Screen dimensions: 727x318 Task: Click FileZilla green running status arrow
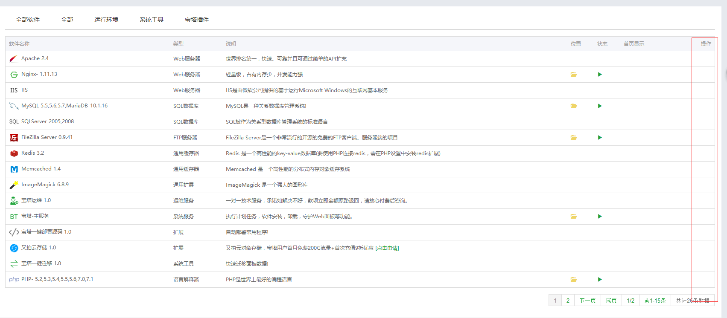600,138
